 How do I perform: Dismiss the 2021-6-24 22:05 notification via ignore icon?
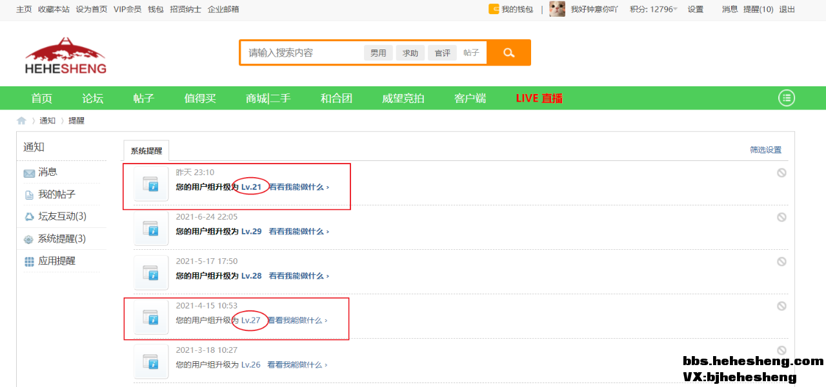point(781,217)
